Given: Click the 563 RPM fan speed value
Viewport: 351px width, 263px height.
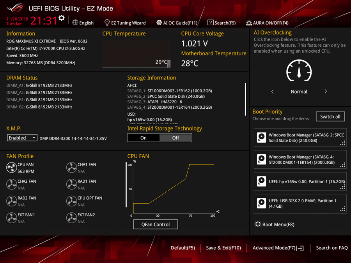Looking at the screenshot, I should (26, 171).
